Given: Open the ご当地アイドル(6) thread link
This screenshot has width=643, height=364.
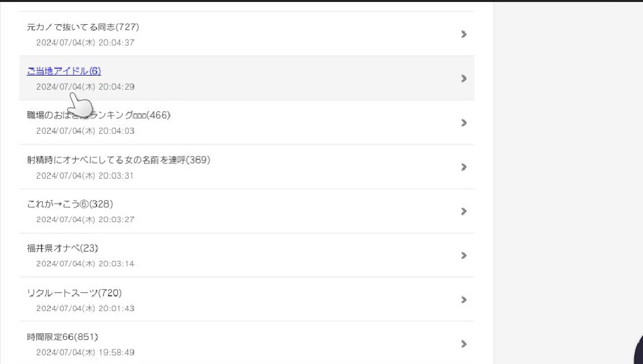Looking at the screenshot, I should click(64, 71).
